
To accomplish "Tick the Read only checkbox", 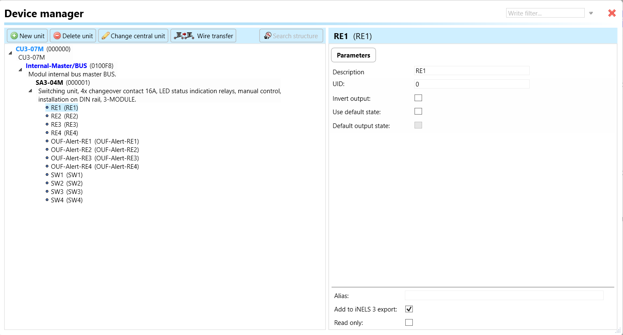I will pyautogui.click(x=409, y=322).
